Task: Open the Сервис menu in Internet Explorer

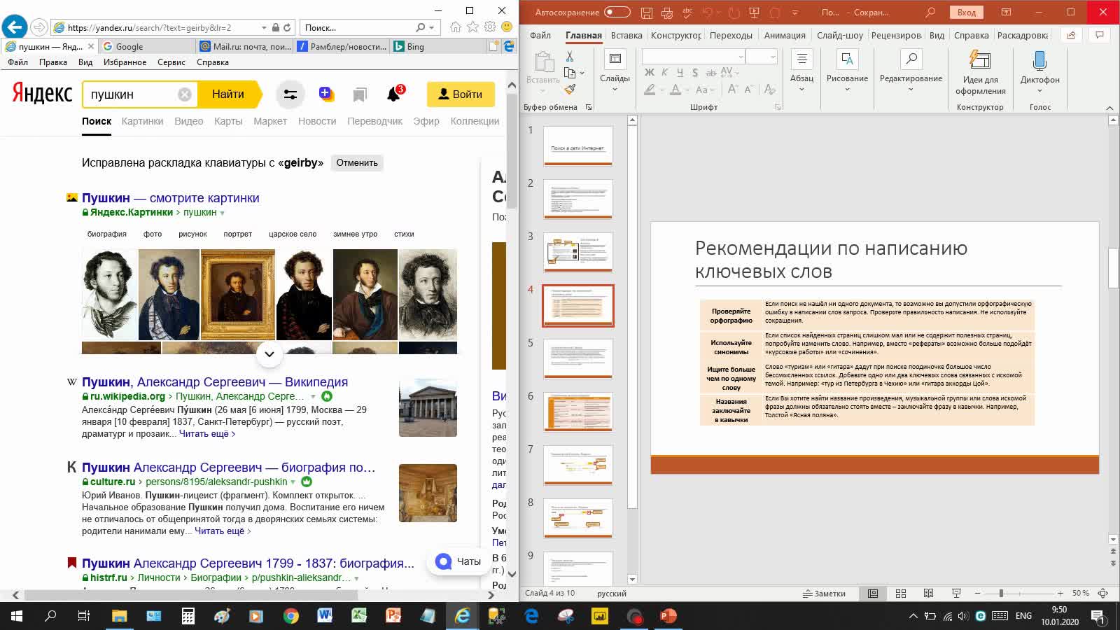Action: tap(171, 62)
